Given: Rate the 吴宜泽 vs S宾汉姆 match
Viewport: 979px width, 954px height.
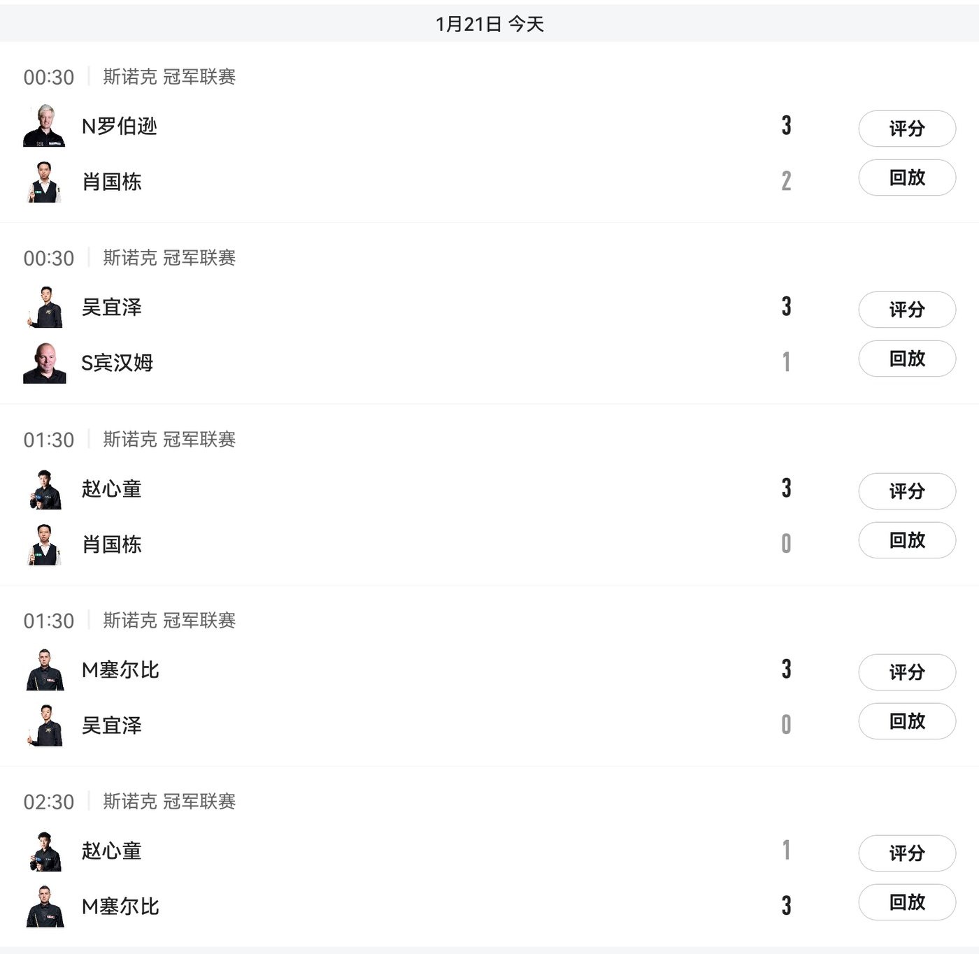Looking at the screenshot, I should pyautogui.click(x=906, y=310).
